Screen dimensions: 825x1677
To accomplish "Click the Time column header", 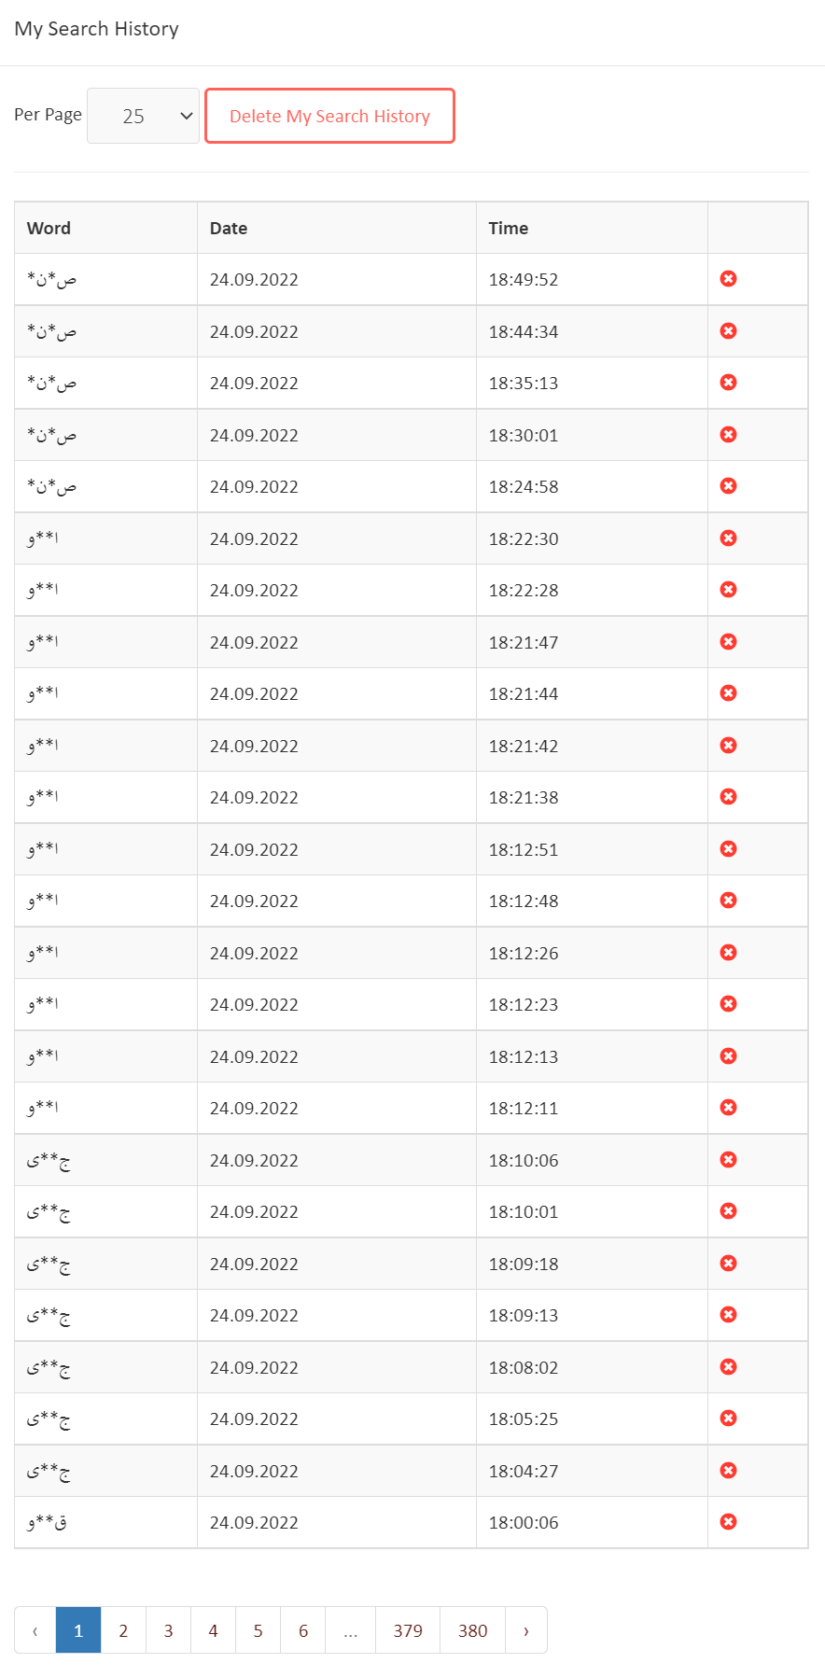I will [x=509, y=229].
